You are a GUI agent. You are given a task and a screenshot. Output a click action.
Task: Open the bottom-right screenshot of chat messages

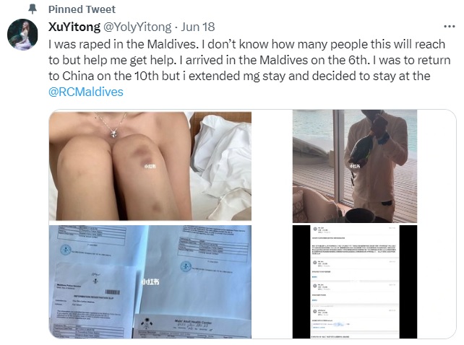(355, 281)
